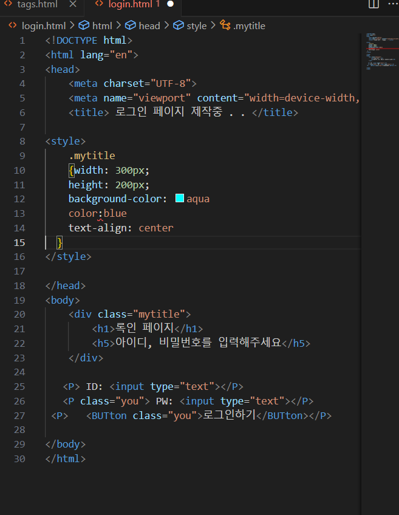Click the head breadcrumb item

click(149, 26)
